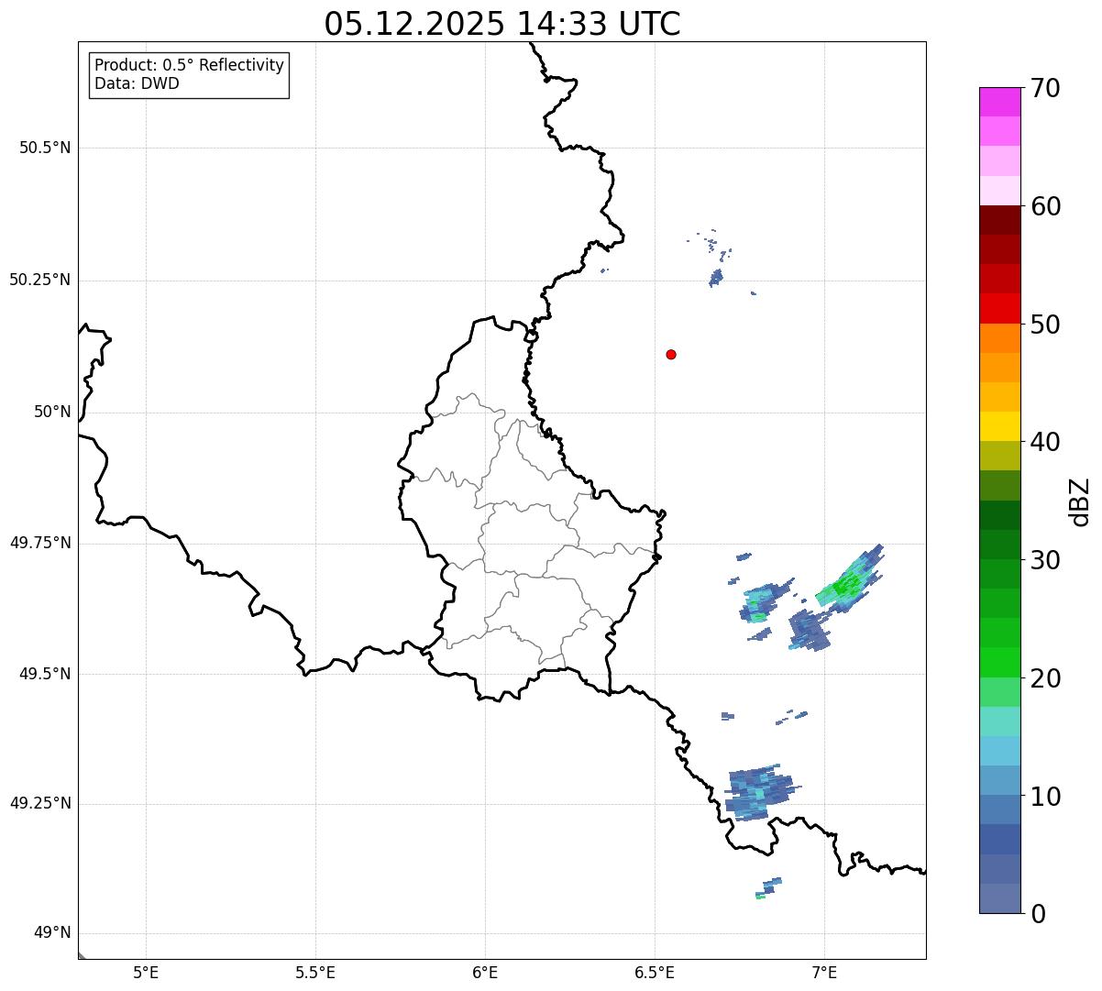The height and width of the screenshot is (991, 1102).
Task: Click the 60 tick on colorbar
Action: [1045, 206]
